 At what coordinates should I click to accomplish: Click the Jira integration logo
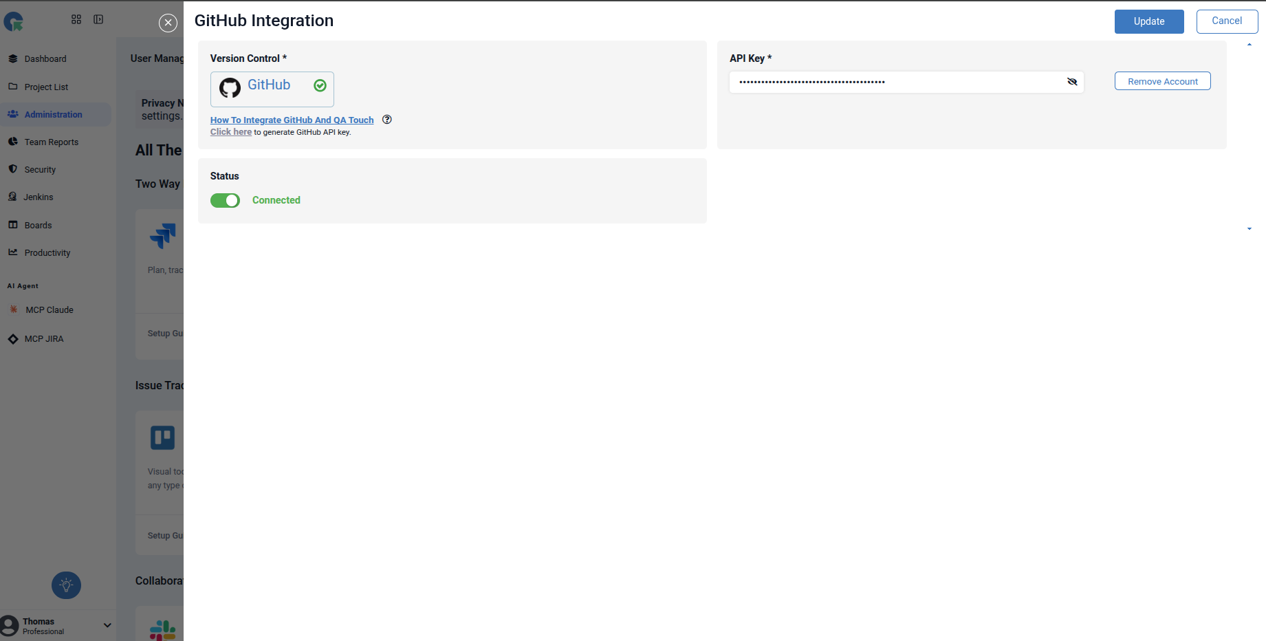pyautogui.click(x=163, y=236)
